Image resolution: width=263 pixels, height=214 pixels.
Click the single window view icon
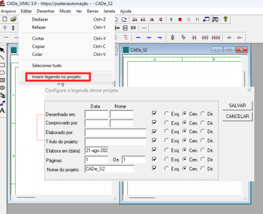206,19
